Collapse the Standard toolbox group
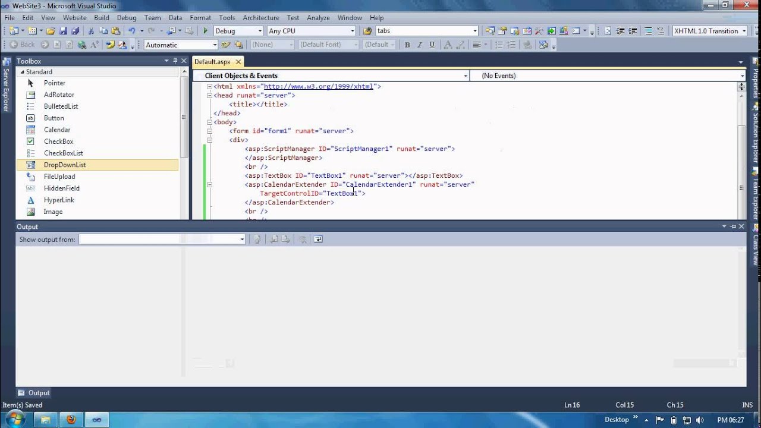The width and height of the screenshot is (761, 428). (23, 72)
